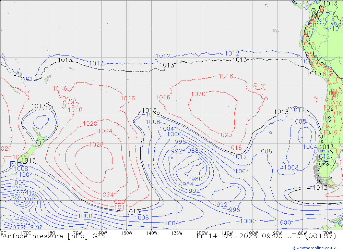Click the 130W longitude axis label
The image size is (343, 251).
point(177,233)
